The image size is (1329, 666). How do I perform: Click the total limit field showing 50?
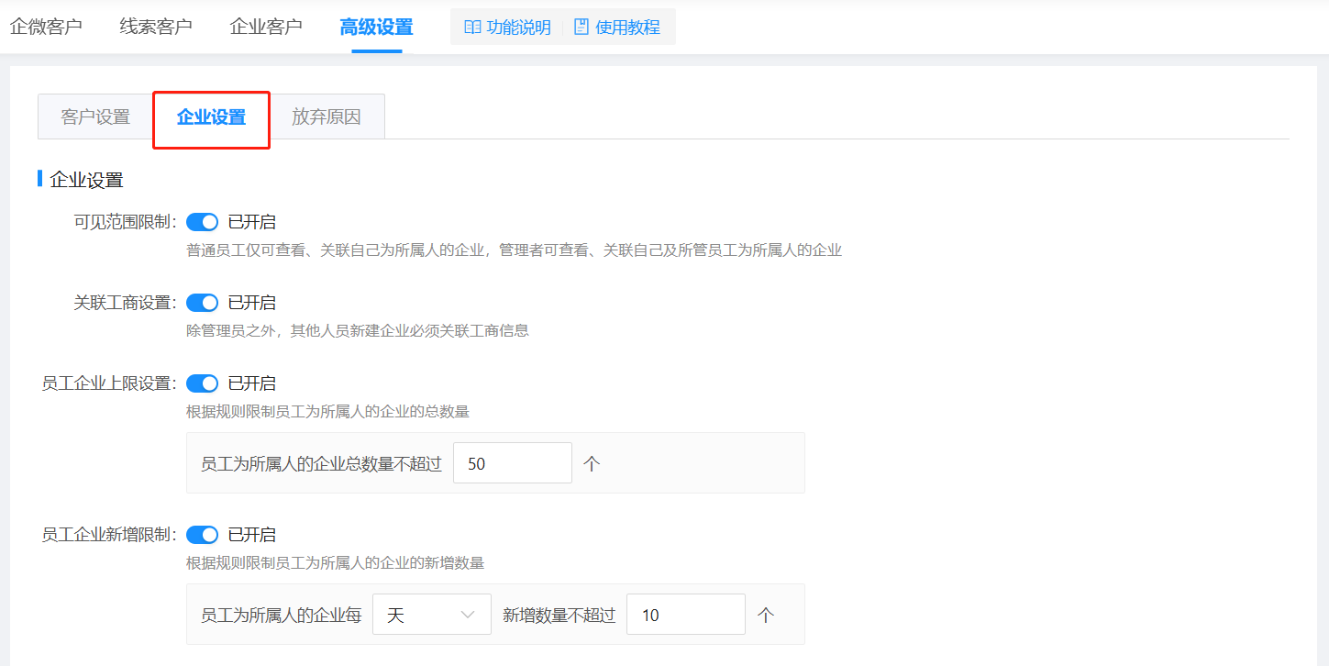(x=512, y=463)
